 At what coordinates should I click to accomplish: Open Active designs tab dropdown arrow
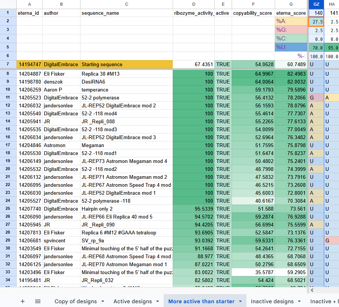[x=158, y=301]
